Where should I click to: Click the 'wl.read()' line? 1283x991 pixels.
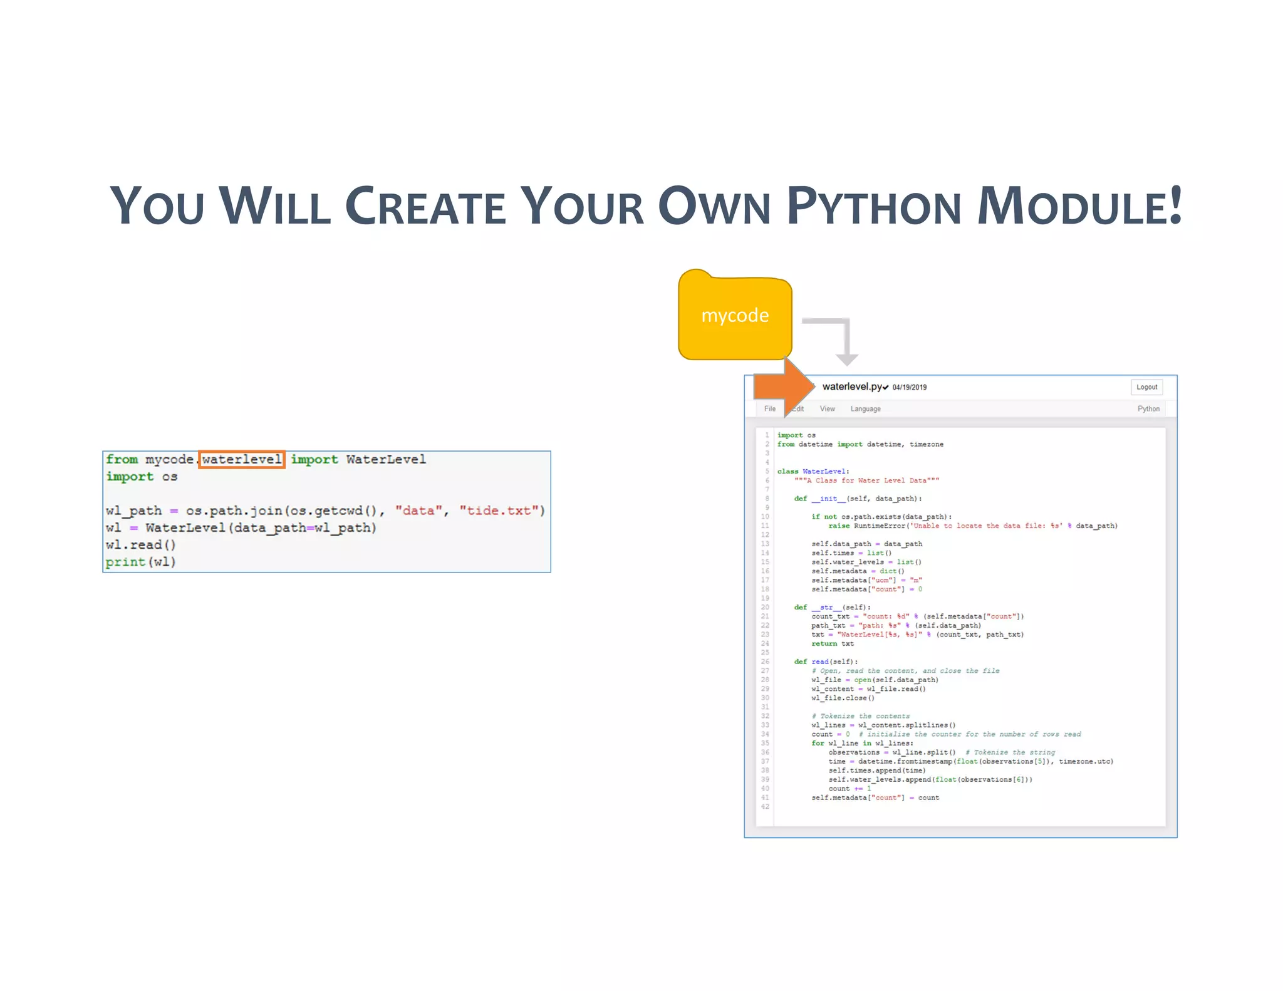(x=141, y=545)
